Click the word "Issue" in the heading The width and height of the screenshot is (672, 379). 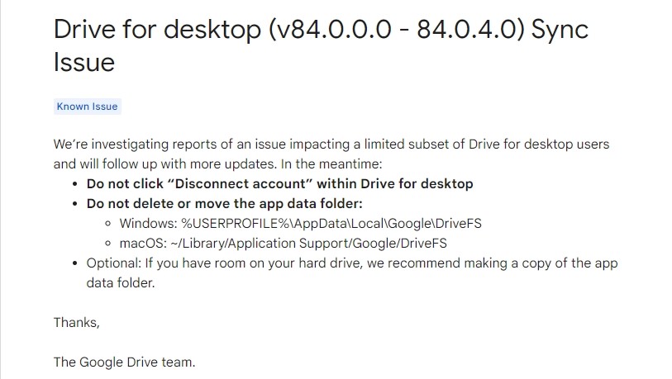[84, 63]
